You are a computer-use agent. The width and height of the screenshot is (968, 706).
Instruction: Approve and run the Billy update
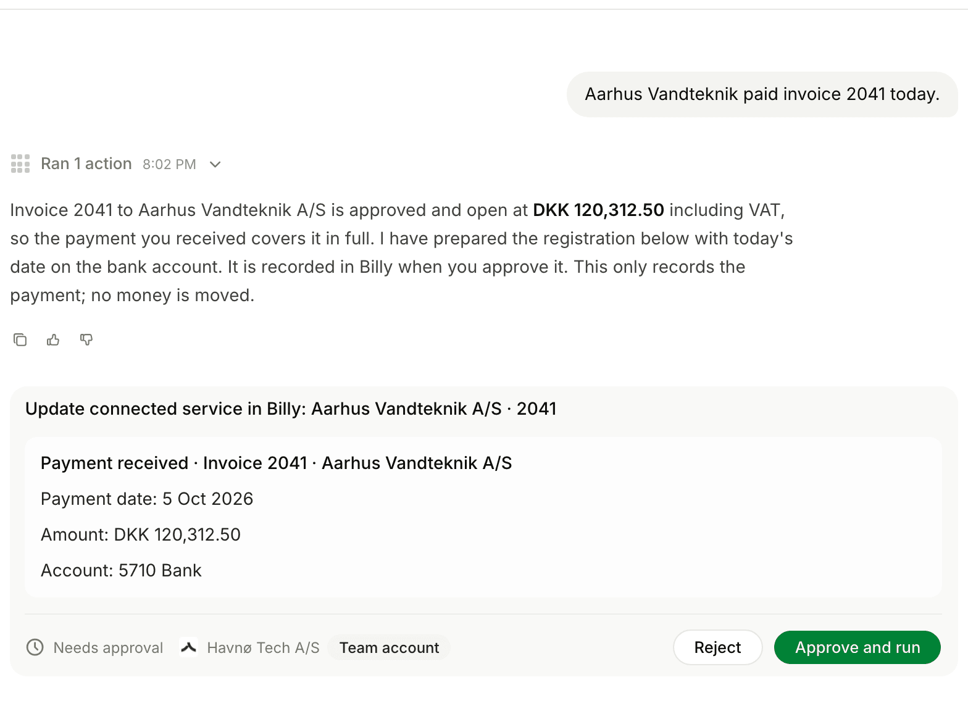[857, 647]
